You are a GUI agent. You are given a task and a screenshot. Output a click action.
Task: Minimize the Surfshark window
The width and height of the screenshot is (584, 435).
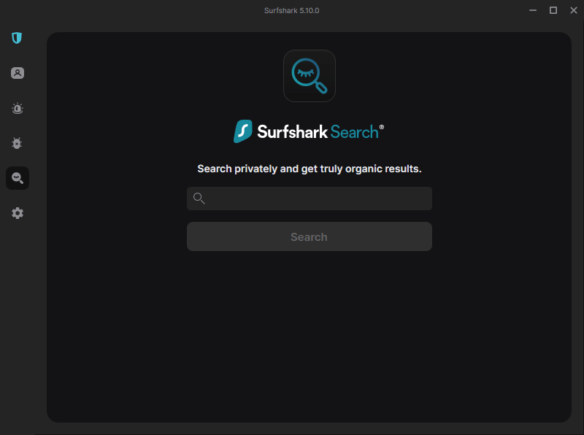(533, 10)
